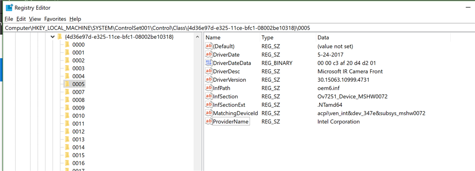Click '(value not set)' data cell
The height and width of the screenshot is (171, 475).
[335, 46]
